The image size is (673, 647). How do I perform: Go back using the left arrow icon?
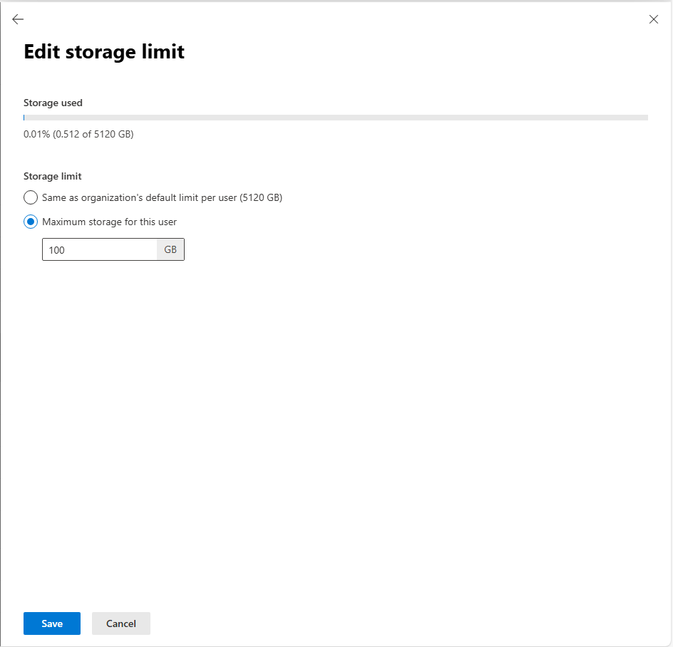18,19
